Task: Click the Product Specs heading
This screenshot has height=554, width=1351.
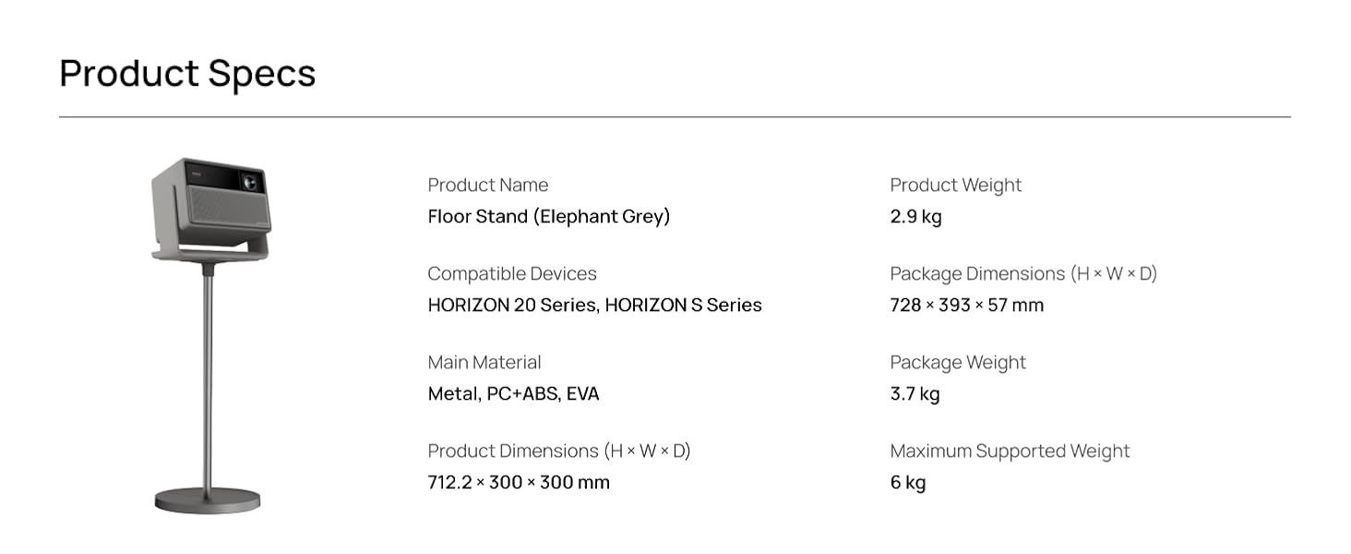Action: click(x=187, y=74)
